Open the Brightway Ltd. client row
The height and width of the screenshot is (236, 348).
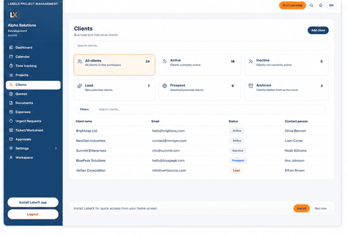(201, 131)
